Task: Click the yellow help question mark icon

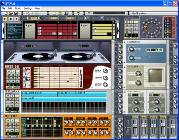Action: pos(78,13)
